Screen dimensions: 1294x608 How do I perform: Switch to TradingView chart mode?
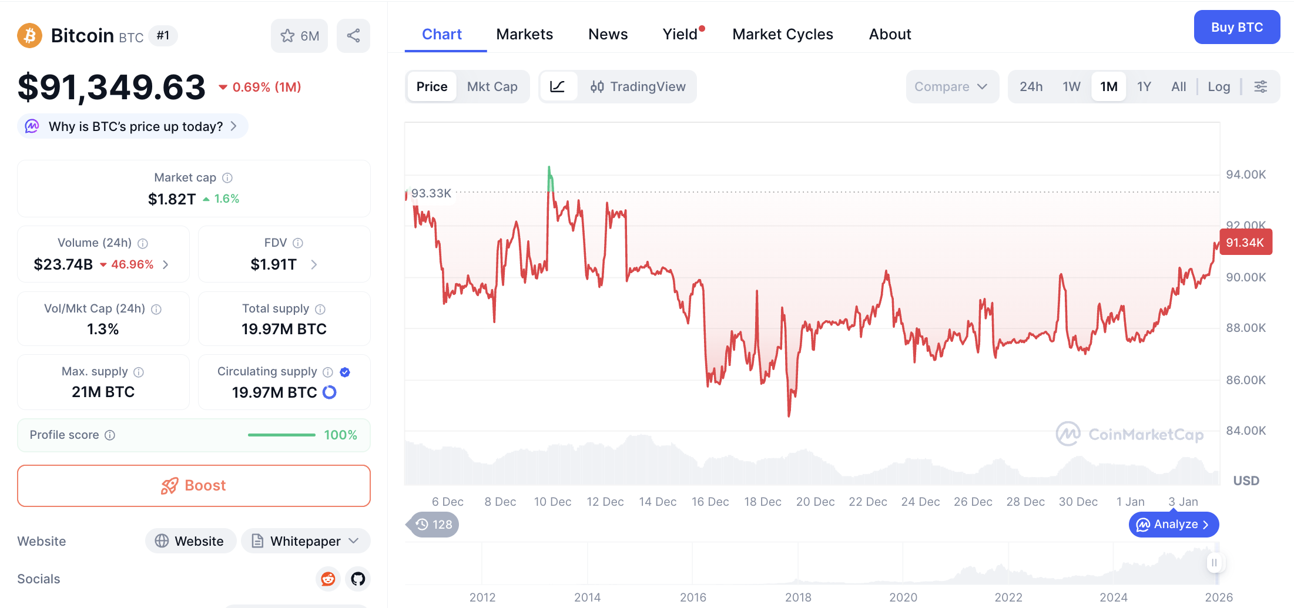point(638,87)
